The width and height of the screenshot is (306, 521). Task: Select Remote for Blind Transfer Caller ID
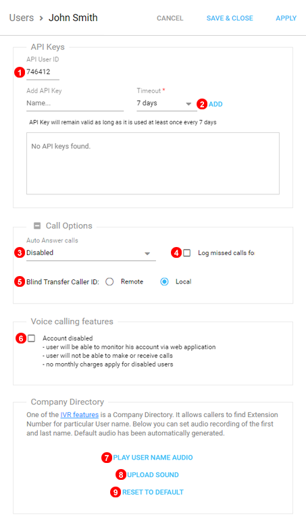tap(109, 282)
